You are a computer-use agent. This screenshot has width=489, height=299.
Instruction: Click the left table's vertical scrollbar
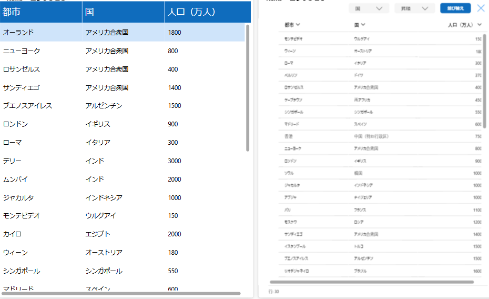[248, 95]
